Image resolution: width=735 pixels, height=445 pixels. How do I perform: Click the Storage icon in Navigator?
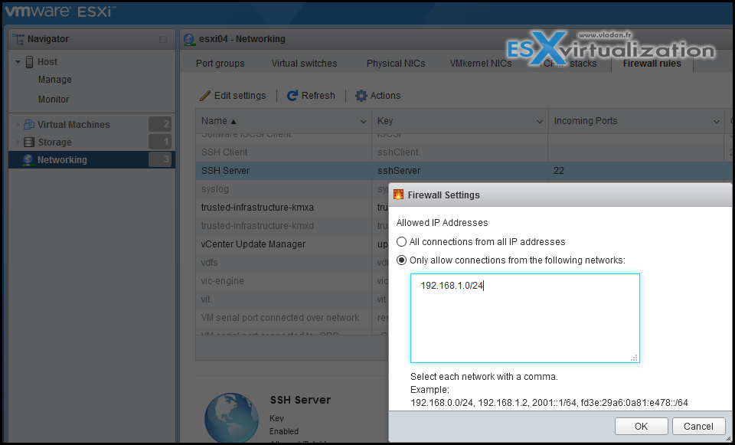coord(29,142)
